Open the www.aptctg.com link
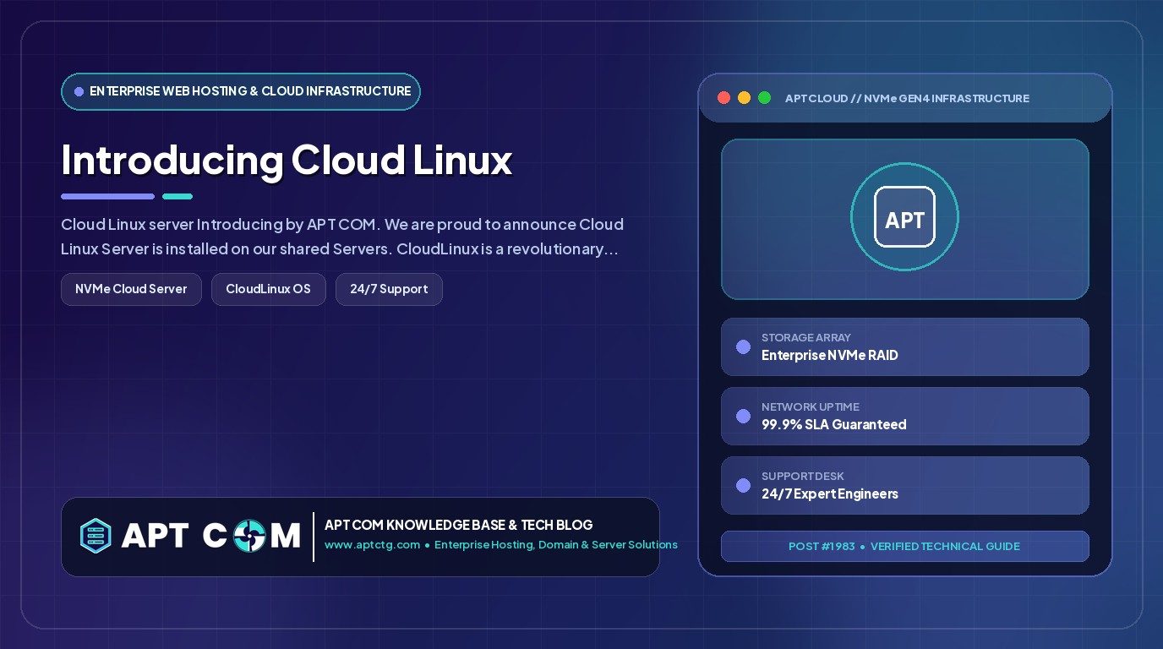1163x649 pixels. [x=372, y=545]
